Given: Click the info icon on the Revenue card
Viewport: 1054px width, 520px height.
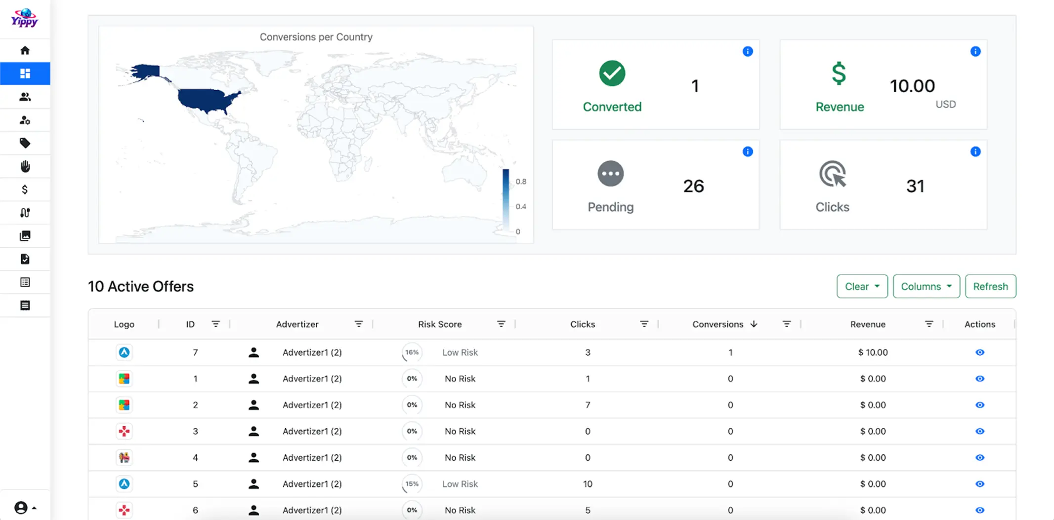Looking at the screenshot, I should (x=975, y=51).
